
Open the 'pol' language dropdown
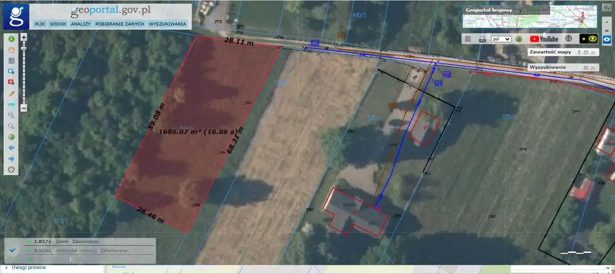[501, 39]
